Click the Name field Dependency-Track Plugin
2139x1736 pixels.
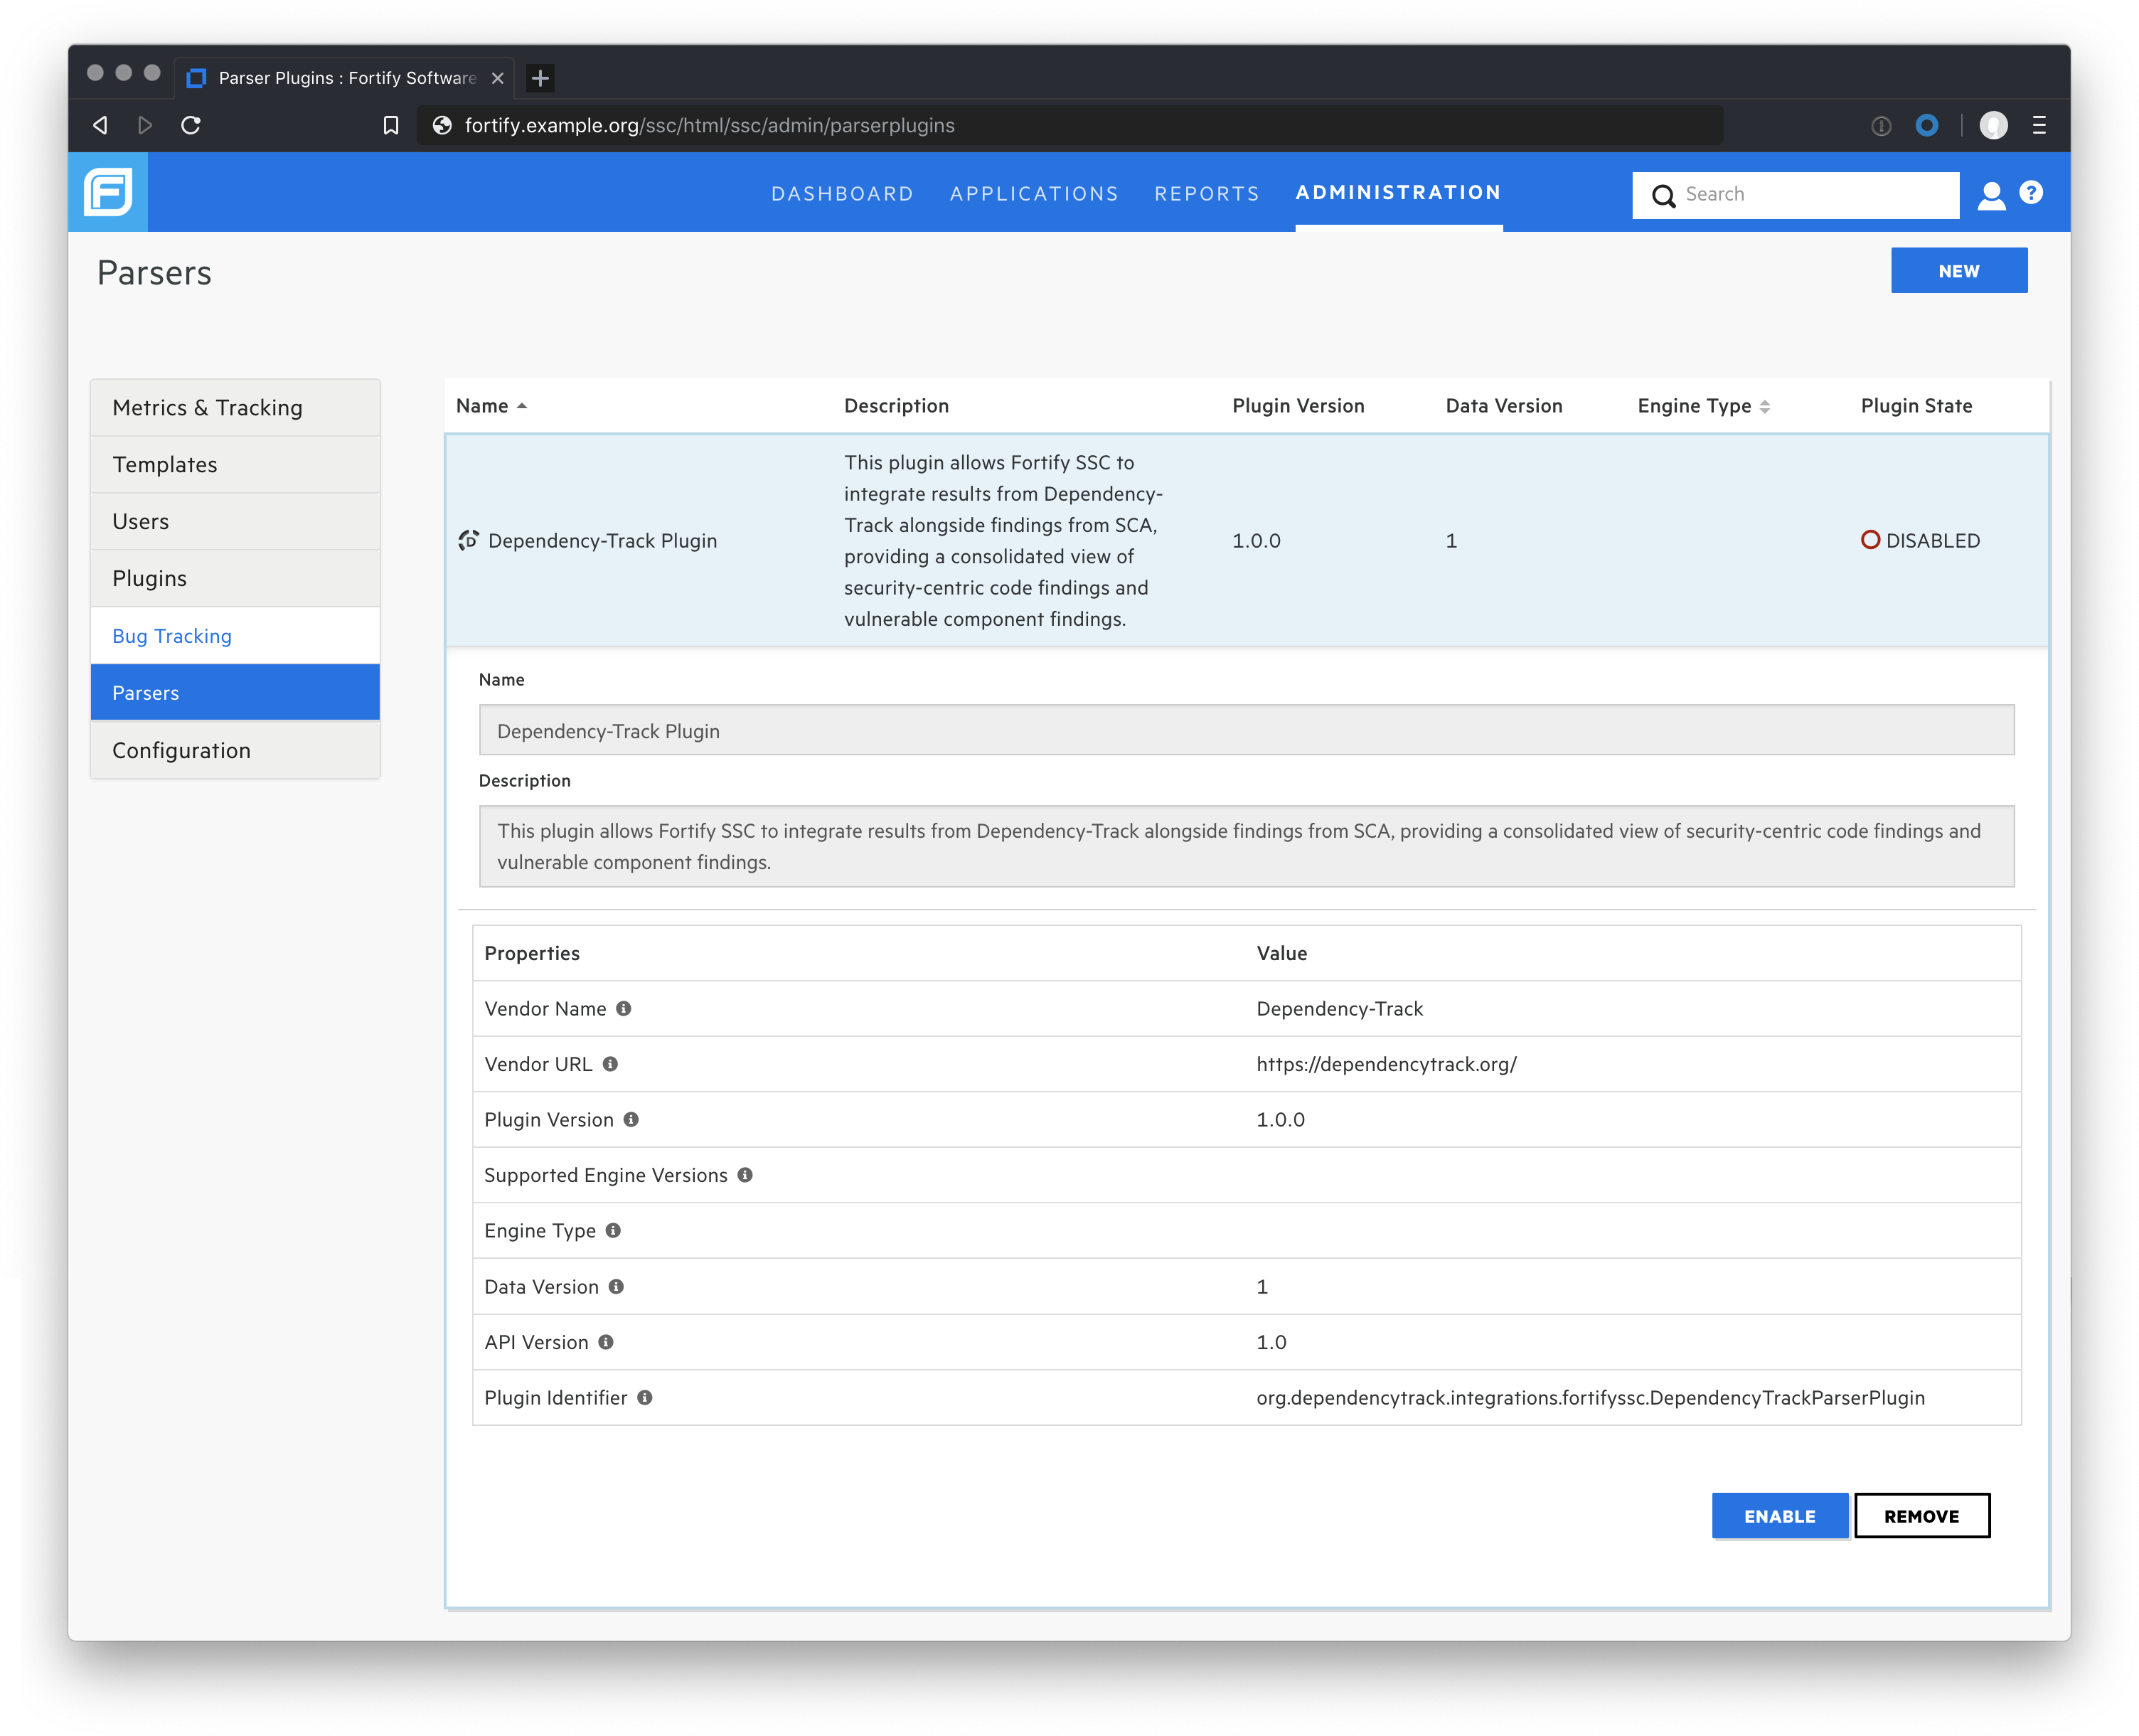coord(1246,731)
